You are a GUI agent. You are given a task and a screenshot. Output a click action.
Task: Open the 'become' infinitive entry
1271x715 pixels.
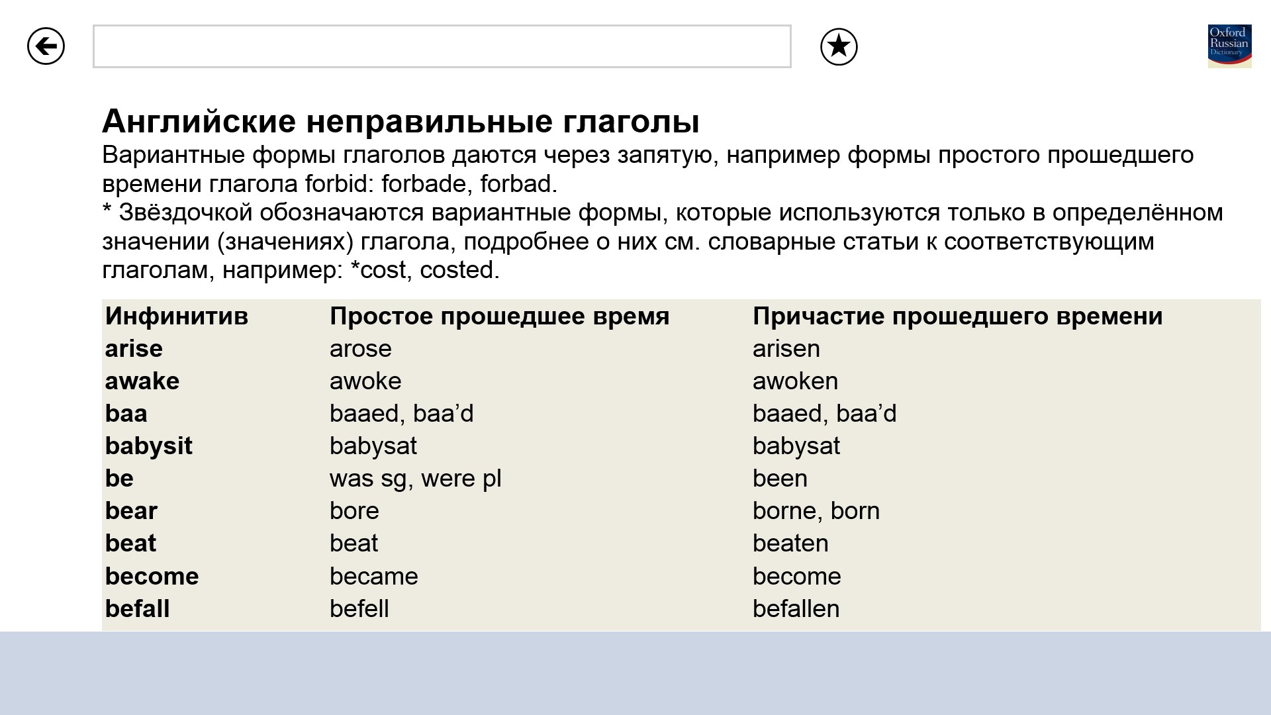152,577
